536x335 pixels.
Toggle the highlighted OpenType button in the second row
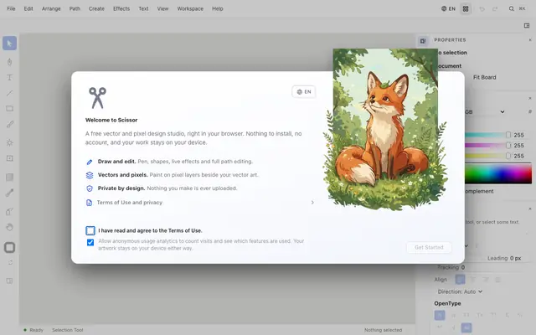coord(466,327)
